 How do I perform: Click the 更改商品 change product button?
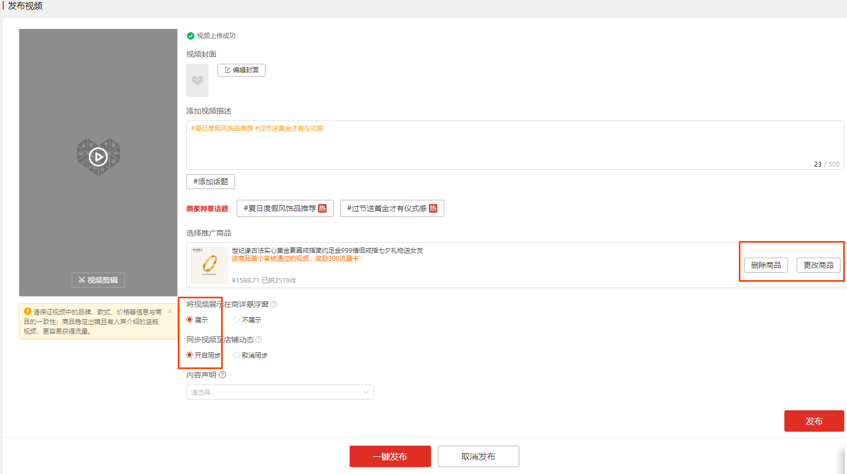pos(818,265)
